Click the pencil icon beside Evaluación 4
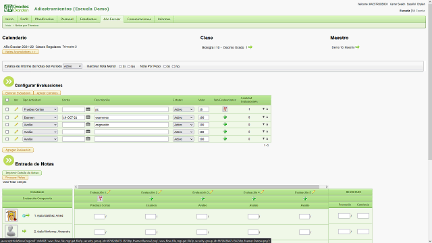Image resolution: width=432 pixels, height=243 pixels. click(263, 192)
